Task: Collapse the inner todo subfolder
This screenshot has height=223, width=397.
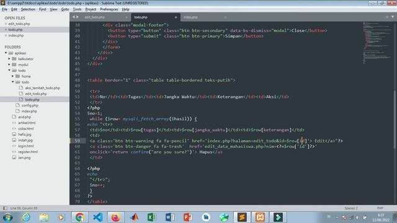Action: [12, 82]
